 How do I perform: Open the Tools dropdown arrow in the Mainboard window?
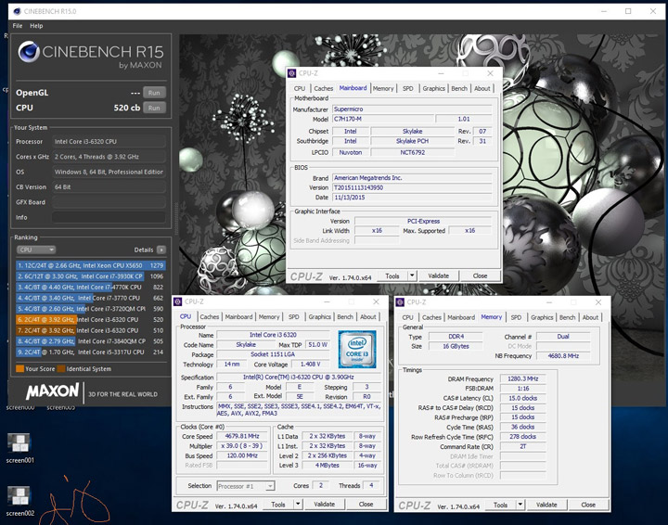tap(410, 275)
